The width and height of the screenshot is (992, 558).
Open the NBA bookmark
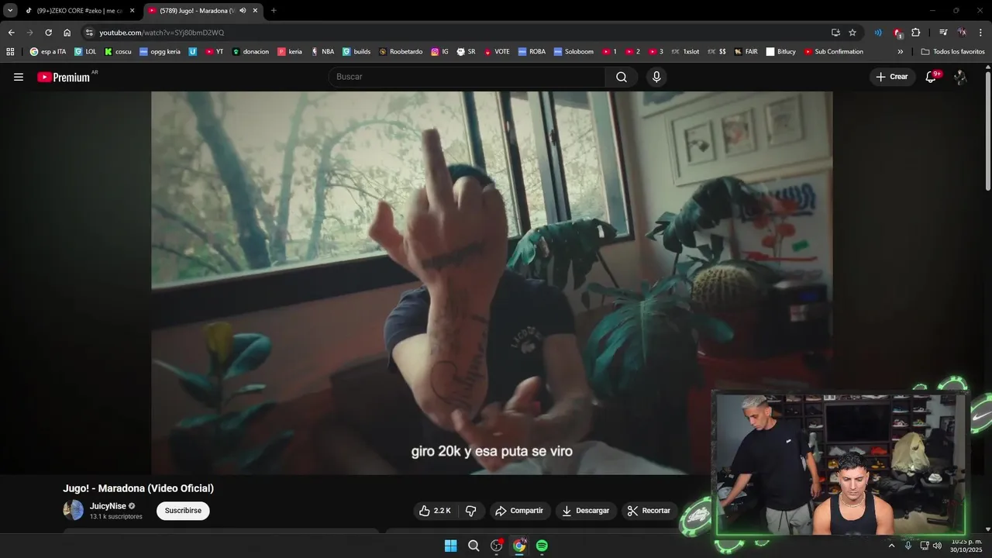tap(322, 52)
